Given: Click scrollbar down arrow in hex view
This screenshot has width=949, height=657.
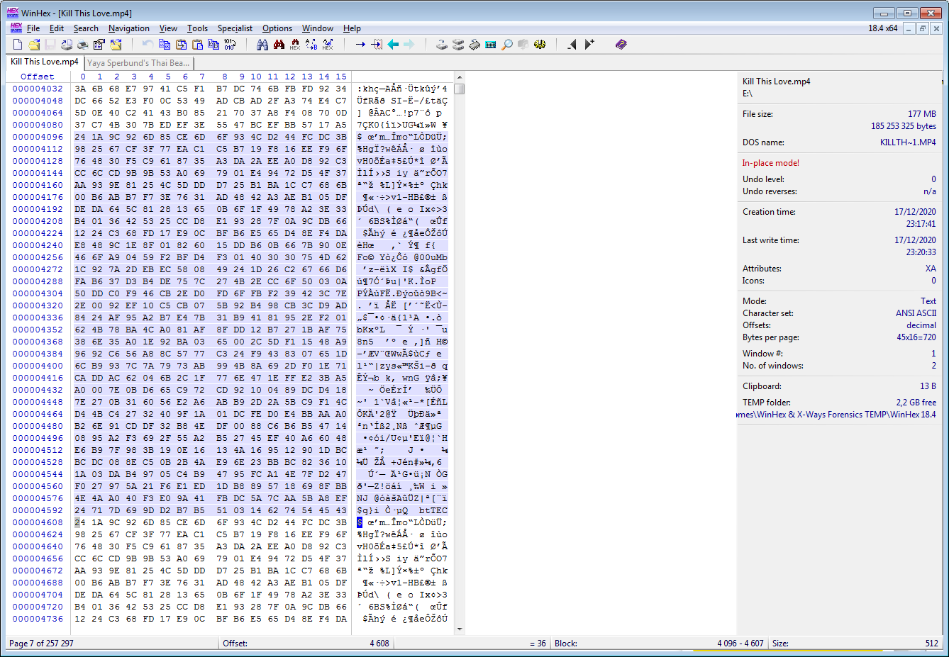Looking at the screenshot, I should pos(460,629).
